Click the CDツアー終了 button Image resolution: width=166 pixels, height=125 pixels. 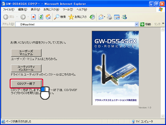click(26, 84)
